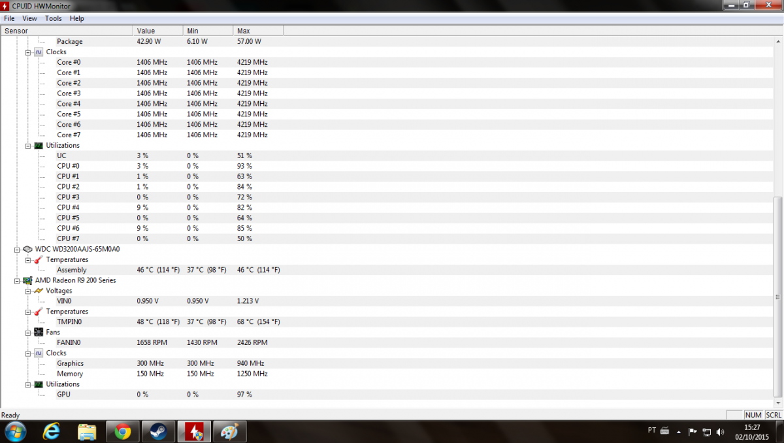
Task: Open the Windows Start menu
Action: (15, 432)
